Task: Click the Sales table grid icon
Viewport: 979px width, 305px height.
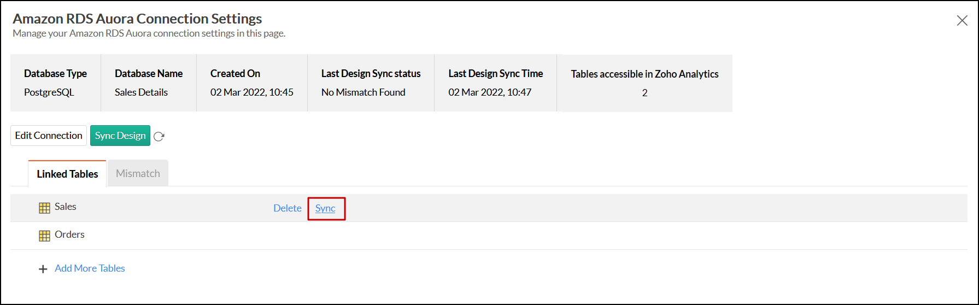Action: [x=45, y=208]
